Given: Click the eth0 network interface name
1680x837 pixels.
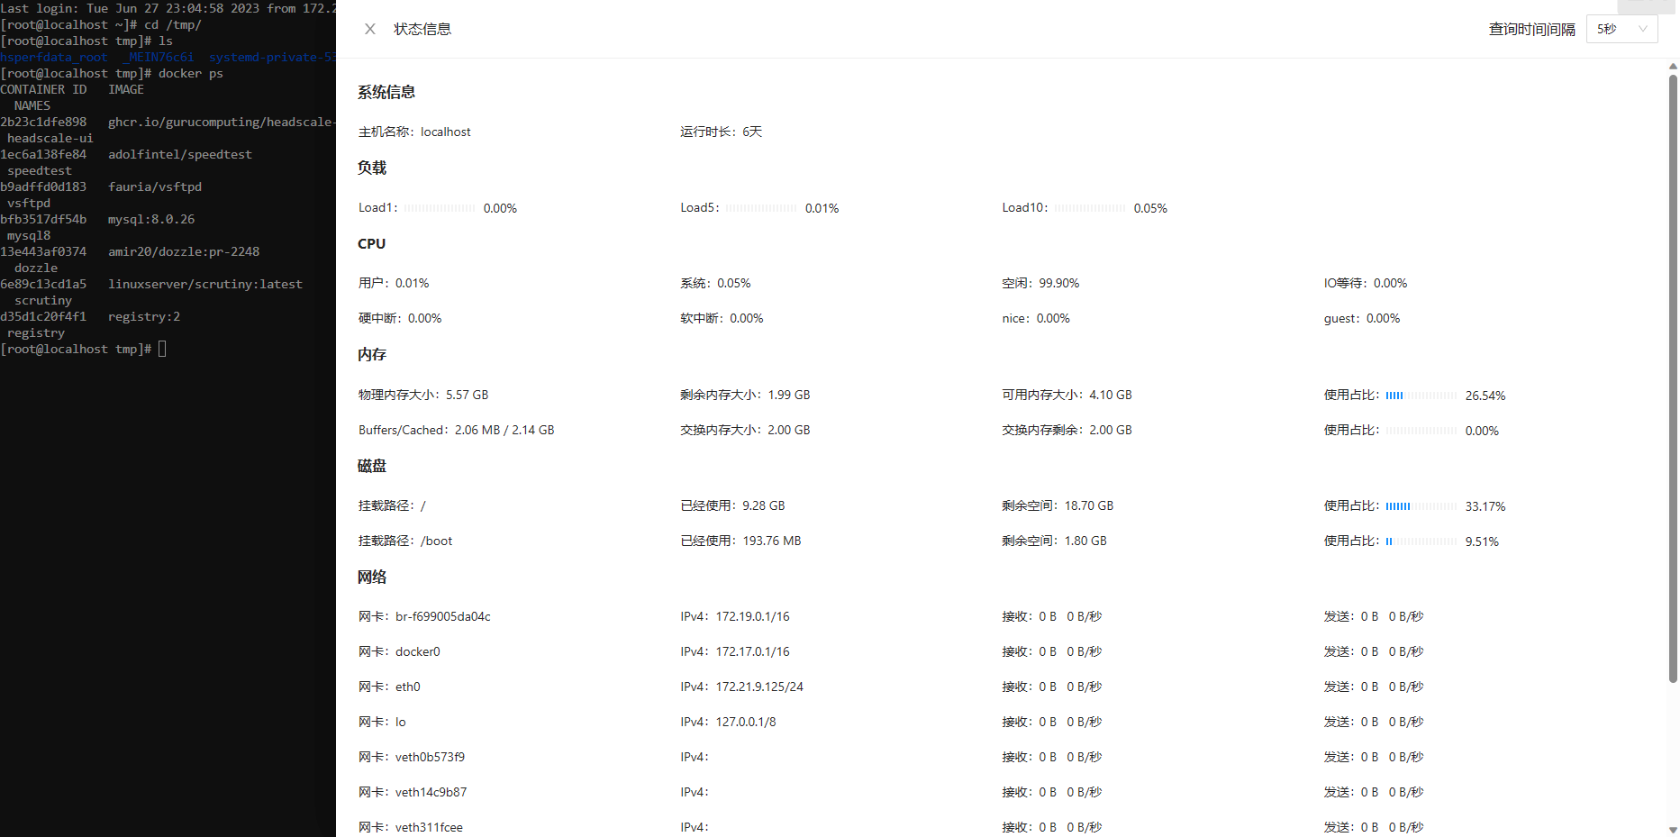Looking at the screenshot, I should [407, 687].
